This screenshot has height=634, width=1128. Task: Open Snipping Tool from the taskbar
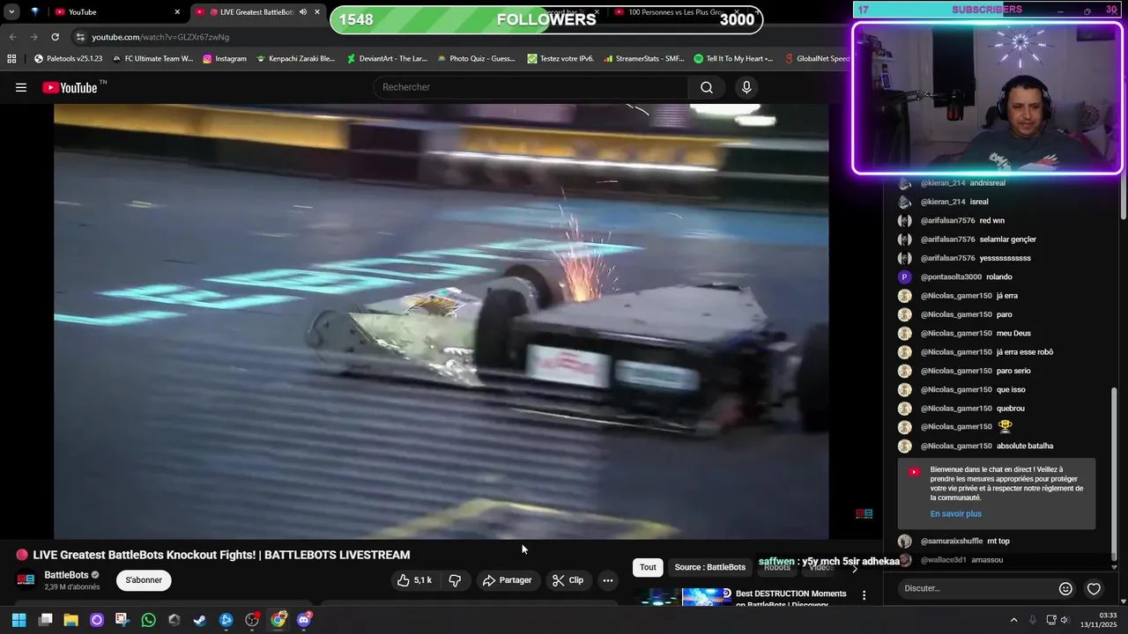click(122, 620)
